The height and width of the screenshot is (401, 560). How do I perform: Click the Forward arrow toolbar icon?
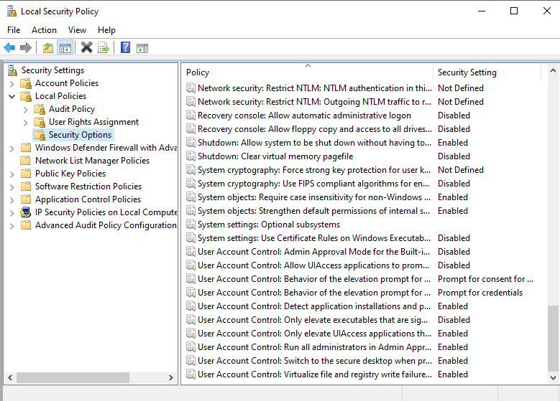point(26,47)
